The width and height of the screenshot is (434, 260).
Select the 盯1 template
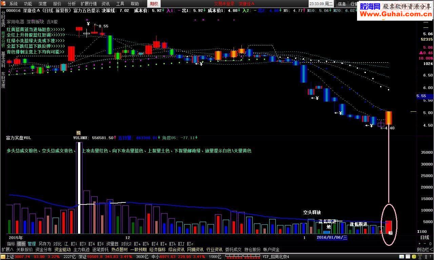[x=74, y=244]
